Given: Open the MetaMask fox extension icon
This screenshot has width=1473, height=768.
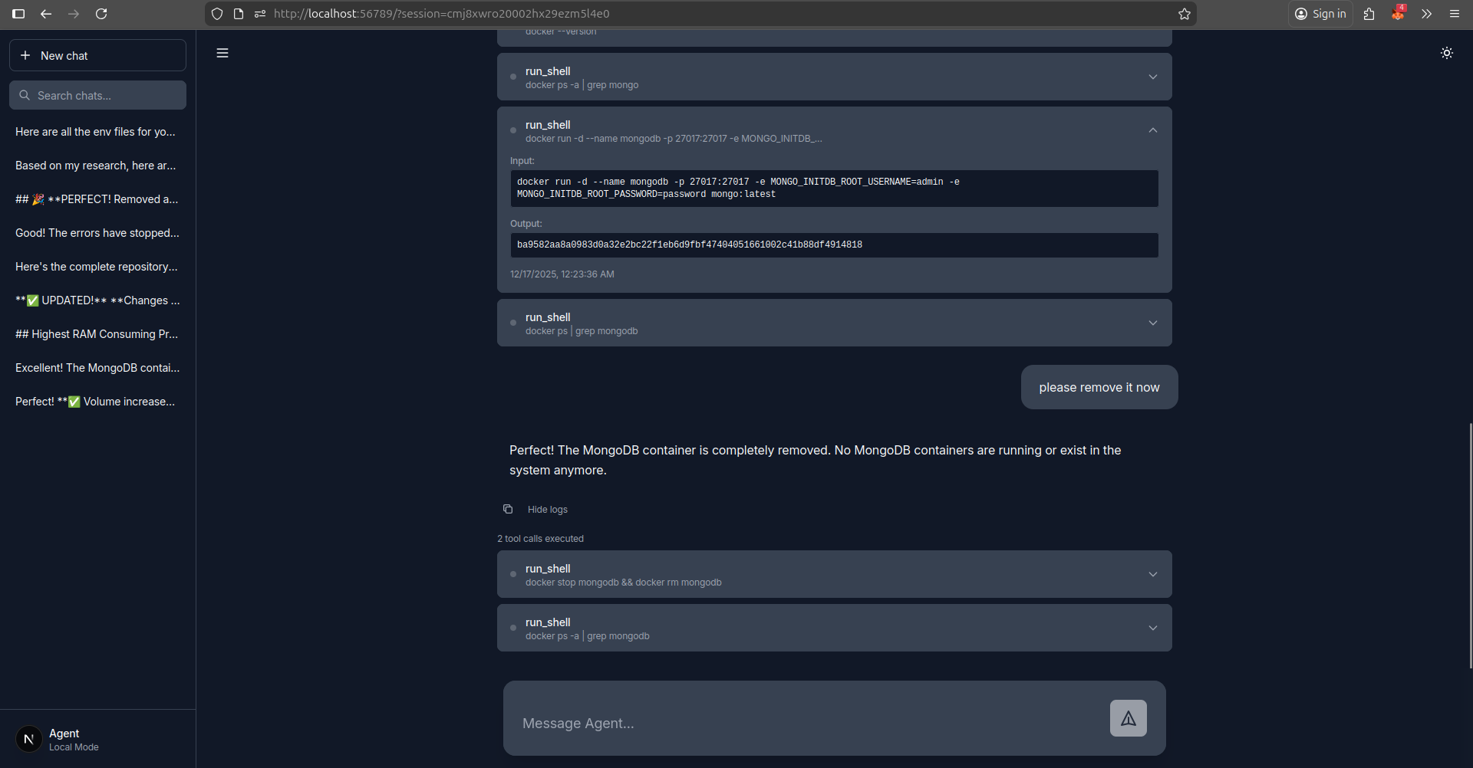Looking at the screenshot, I should (x=1398, y=14).
